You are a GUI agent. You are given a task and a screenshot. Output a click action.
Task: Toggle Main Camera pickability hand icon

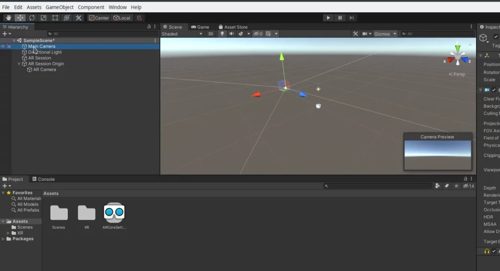[x=9, y=46]
